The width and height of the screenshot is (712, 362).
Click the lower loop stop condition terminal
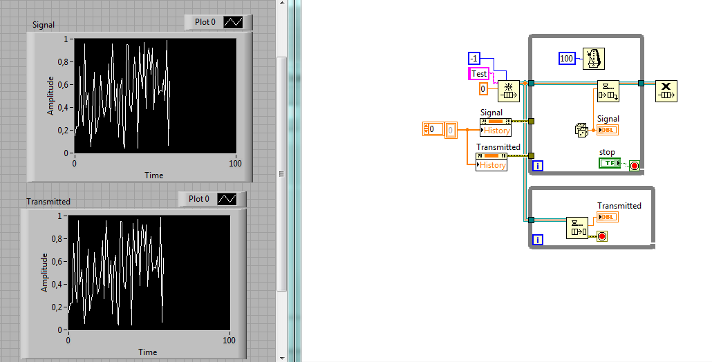point(601,236)
